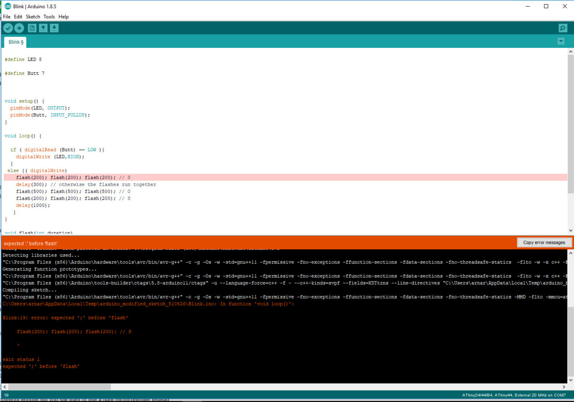Click the ATtiny board info in status bar
Screen dimensions: 574x402
[x=514, y=395]
